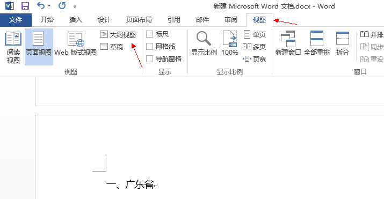
Task: Open 大纲视图 outline view
Action: coord(118,35)
